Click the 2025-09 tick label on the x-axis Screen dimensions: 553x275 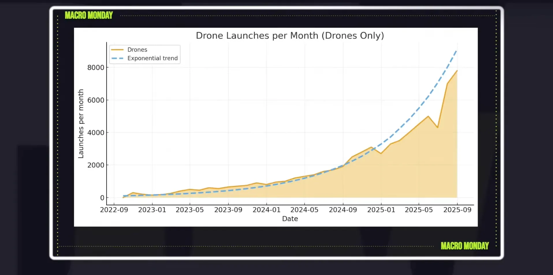tap(458, 210)
